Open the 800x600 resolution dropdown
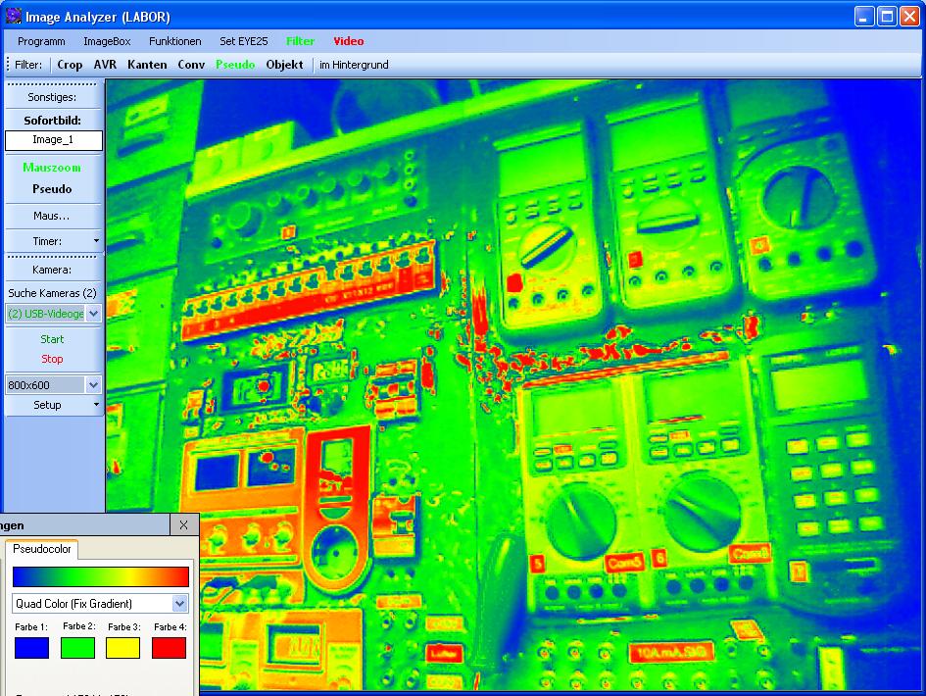The width and height of the screenshot is (926, 696). coord(93,385)
